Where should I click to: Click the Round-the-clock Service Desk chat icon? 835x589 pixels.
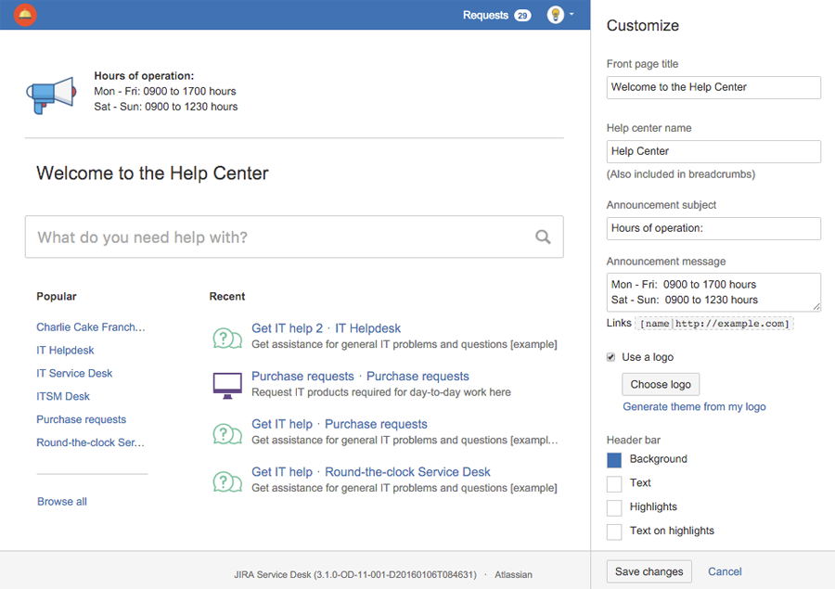pyautogui.click(x=227, y=480)
